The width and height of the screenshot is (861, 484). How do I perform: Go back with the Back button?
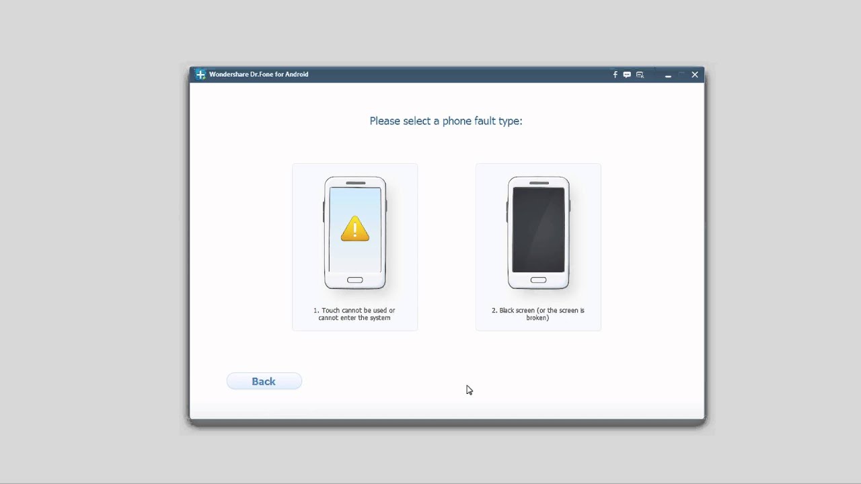coord(264,381)
